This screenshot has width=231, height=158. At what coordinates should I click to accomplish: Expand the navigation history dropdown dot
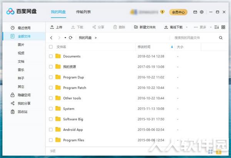pos(65,38)
